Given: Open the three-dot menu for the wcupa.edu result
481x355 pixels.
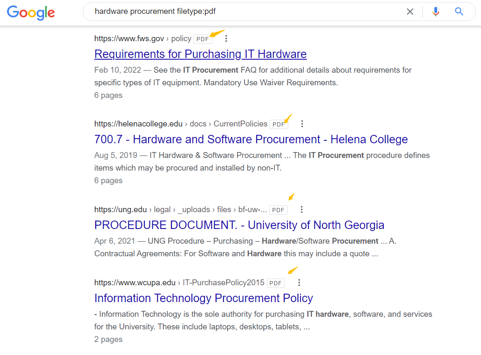Looking at the screenshot, I should point(299,283).
